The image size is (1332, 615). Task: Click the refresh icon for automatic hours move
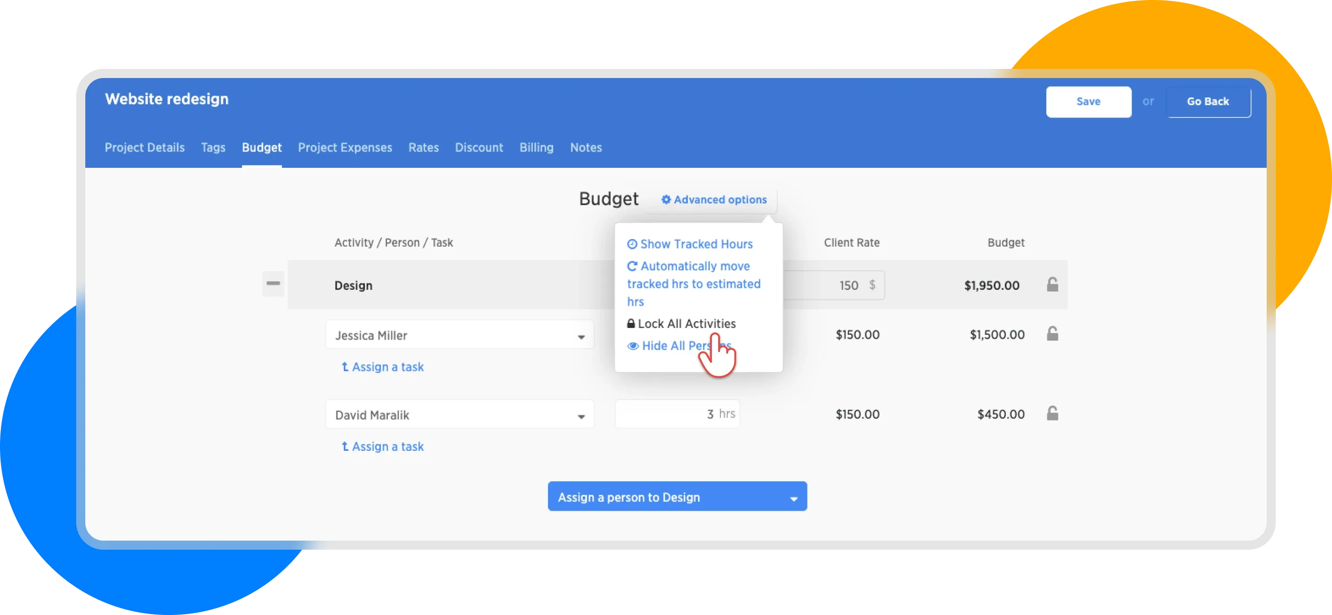point(632,266)
